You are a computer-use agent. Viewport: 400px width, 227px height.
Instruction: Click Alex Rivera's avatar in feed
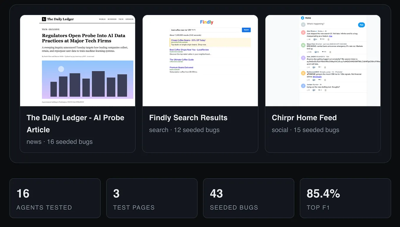click(303, 33)
